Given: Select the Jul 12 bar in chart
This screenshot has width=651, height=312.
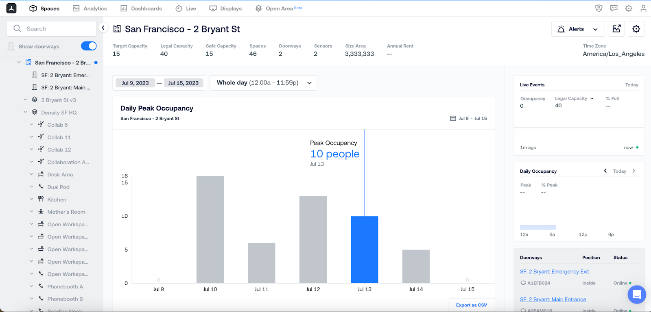Looking at the screenshot, I should [x=313, y=240].
